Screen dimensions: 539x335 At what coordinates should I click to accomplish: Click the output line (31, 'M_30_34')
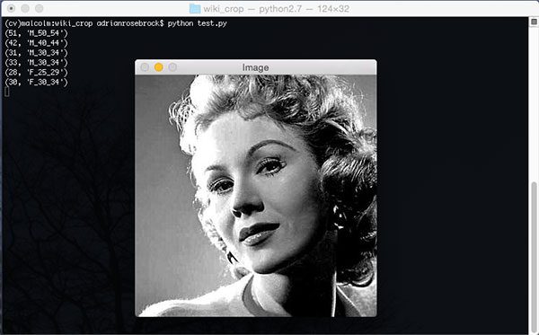coord(37,53)
